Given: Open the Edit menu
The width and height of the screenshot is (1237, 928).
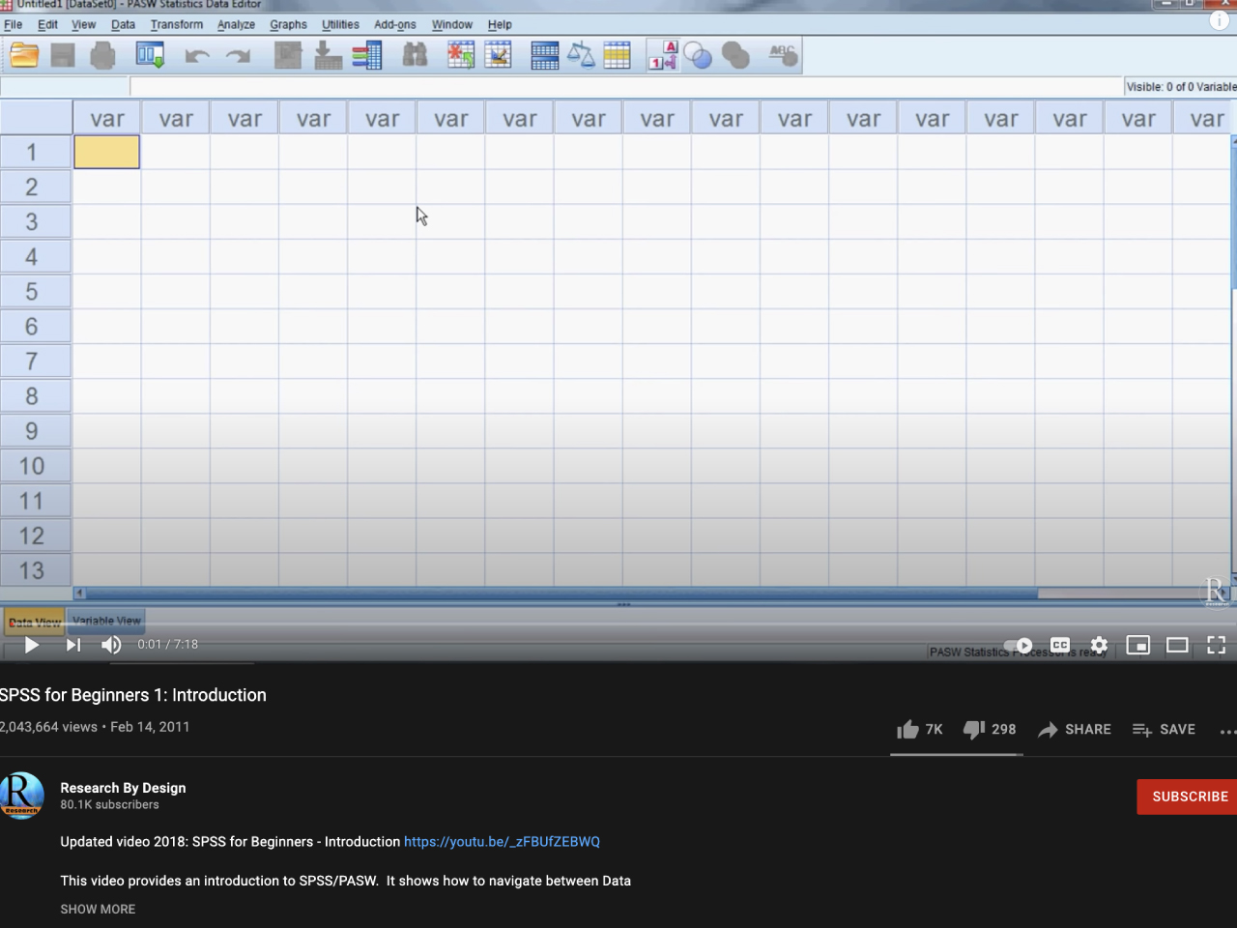Looking at the screenshot, I should tap(47, 24).
